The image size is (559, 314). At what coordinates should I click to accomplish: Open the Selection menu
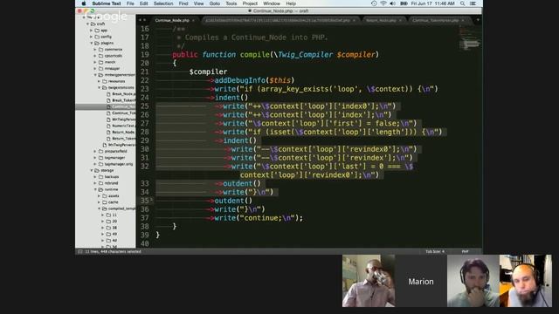tap(163, 3)
